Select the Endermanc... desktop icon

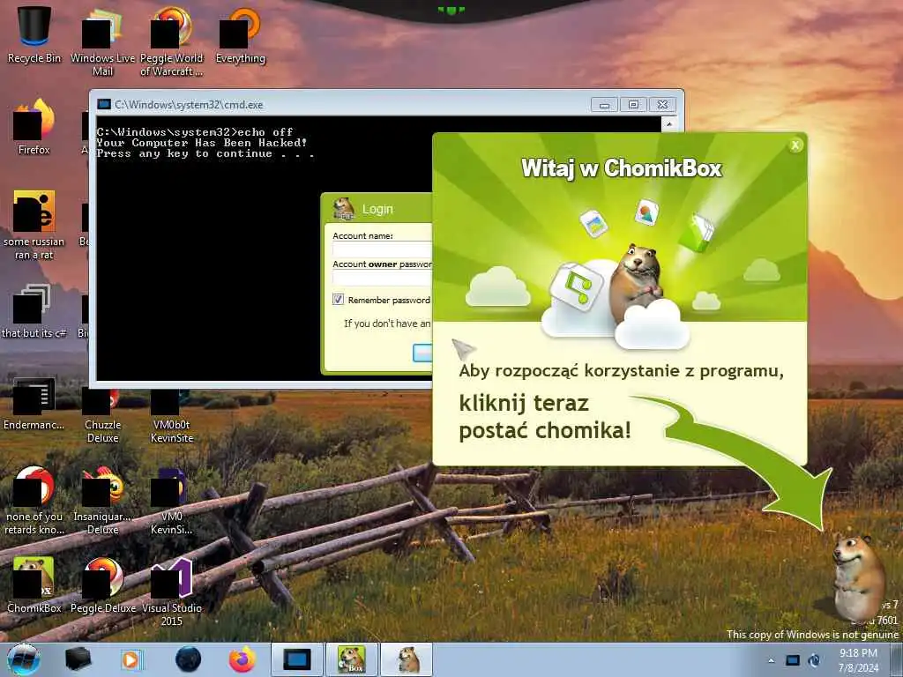click(34, 403)
